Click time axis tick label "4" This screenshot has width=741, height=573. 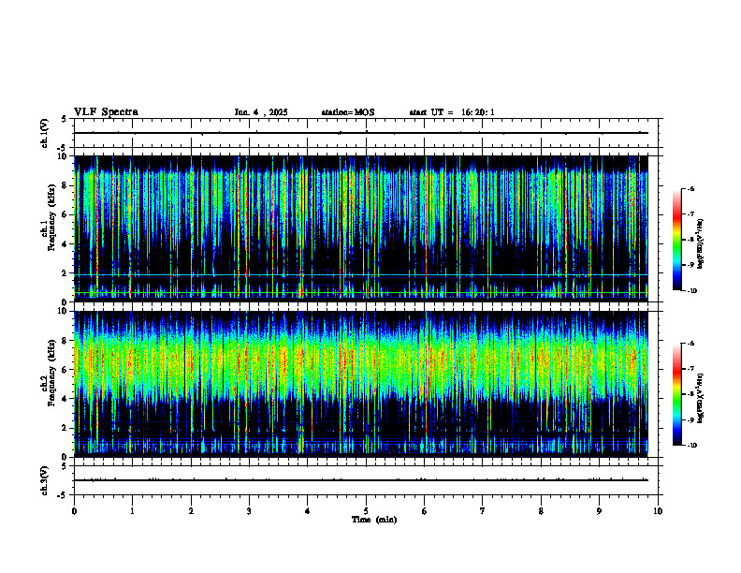(308, 511)
